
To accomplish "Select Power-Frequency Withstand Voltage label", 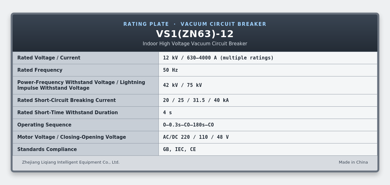I will pos(81,85).
